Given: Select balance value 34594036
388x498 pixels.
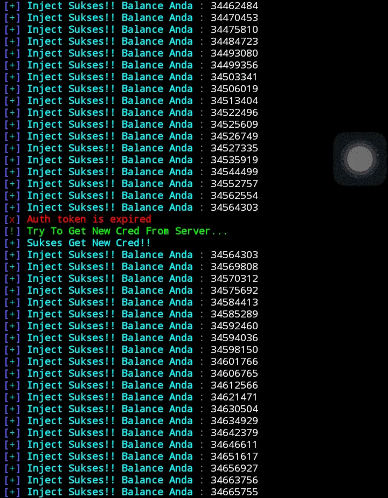Looking at the screenshot, I should pyautogui.click(x=234, y=337).
